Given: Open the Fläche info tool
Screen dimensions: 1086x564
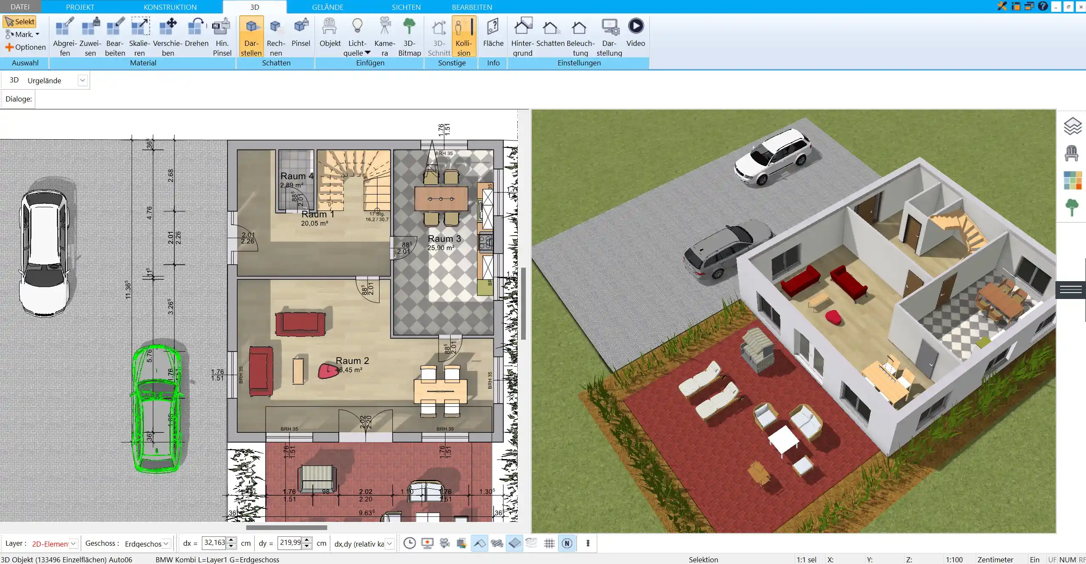Looking at the screenshot, I should coord(493,32).
